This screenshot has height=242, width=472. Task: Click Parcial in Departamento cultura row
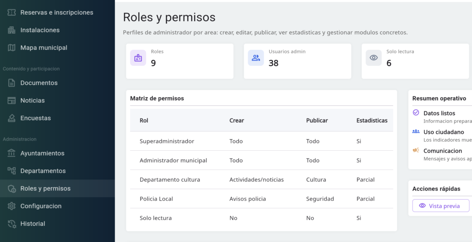[366, 180]
